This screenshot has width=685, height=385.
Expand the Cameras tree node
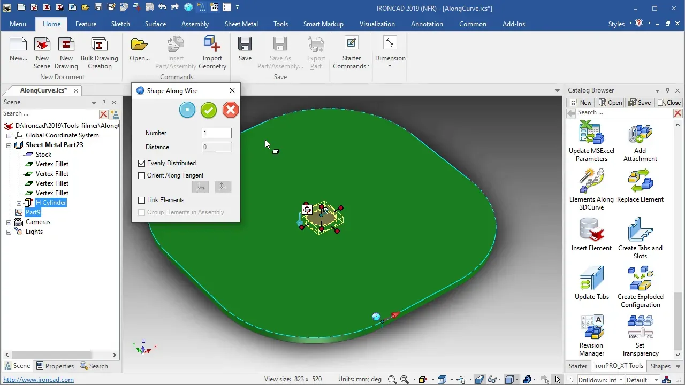(x=9, y=222)
